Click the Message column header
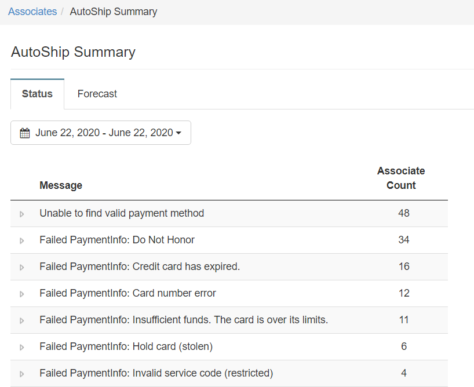This screenshot has height=387, width=474. tap(61, 185)
